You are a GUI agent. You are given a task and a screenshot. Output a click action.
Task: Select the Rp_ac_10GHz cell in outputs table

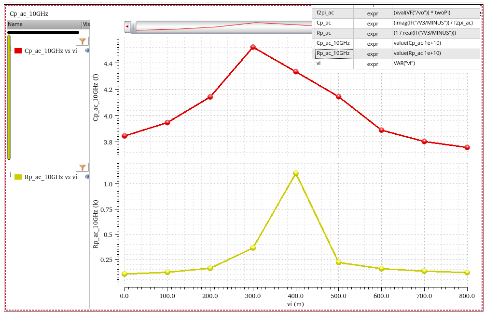(333, 53)
